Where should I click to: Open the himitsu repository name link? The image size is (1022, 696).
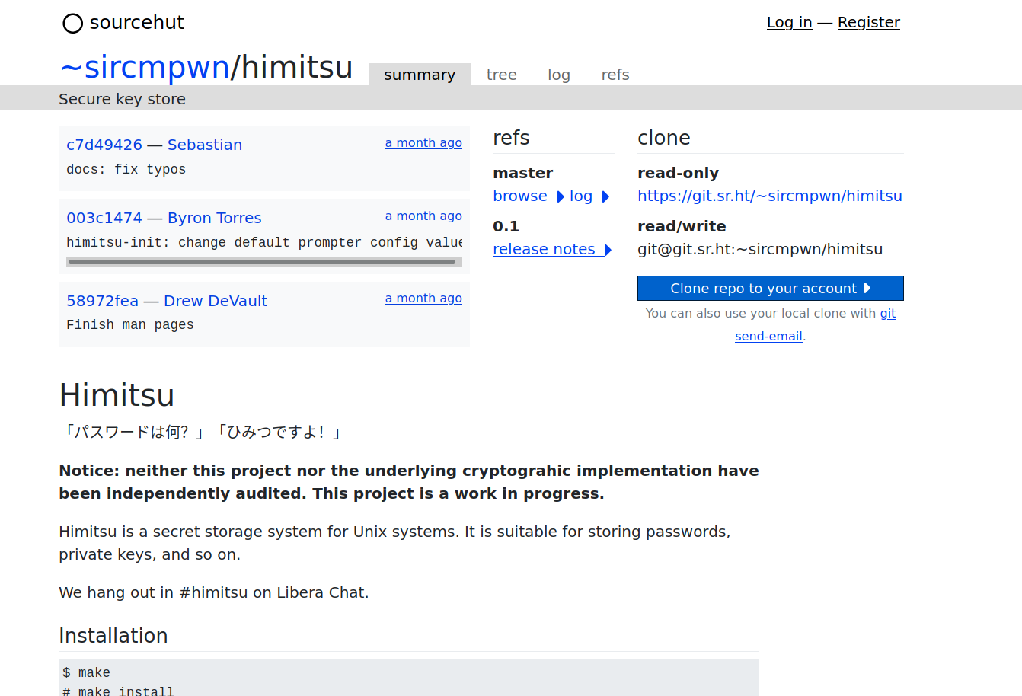point(297,67)
